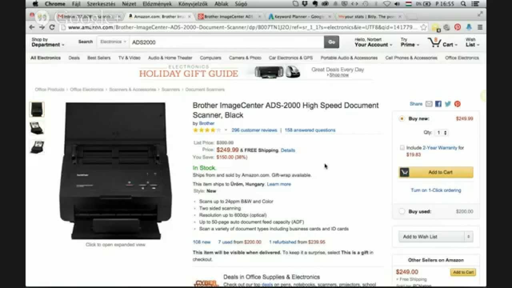Select the Buy new radio option
The height and width of the screenshot is (288, 512).
click(x=402, y=119)
